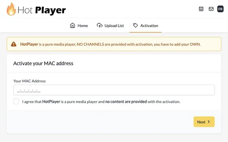Image resolution: width=228 pixels, height=142 pixels.
Task: Open the Upload List tab
Action: click(110, 26)
